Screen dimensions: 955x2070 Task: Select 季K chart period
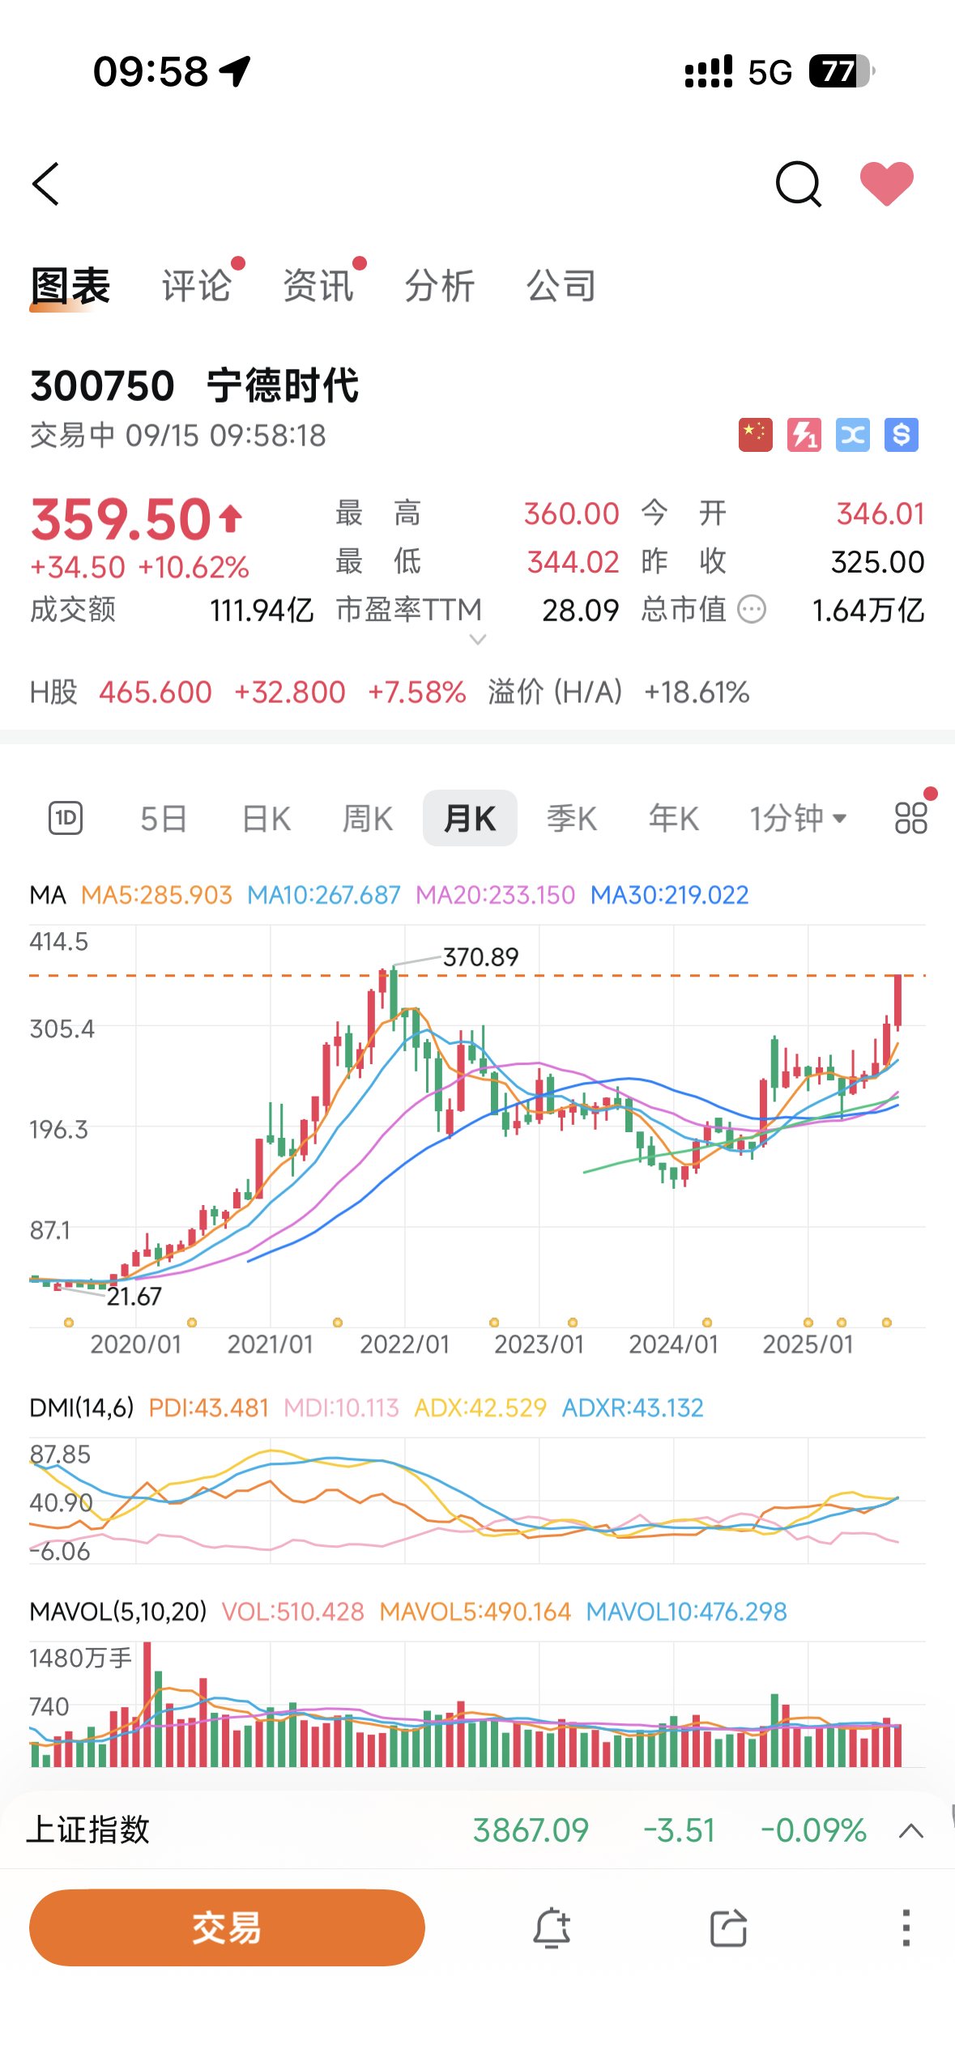pyautogui.click(x=572, y=818)
